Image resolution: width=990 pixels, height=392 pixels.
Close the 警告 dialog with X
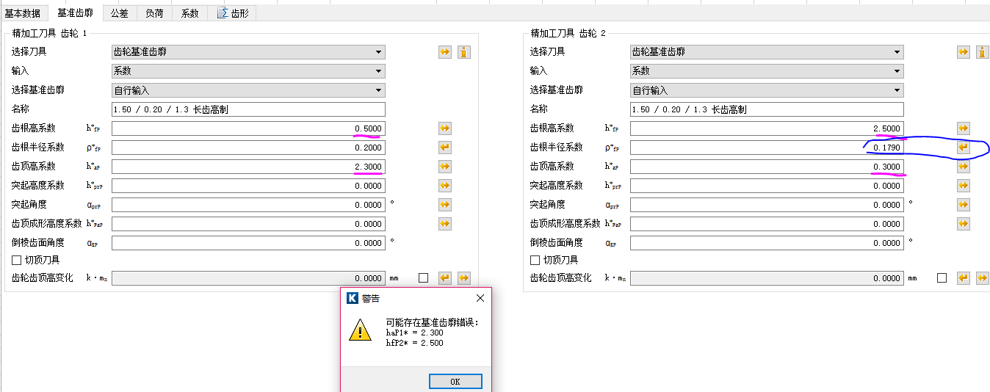point(480,299)
